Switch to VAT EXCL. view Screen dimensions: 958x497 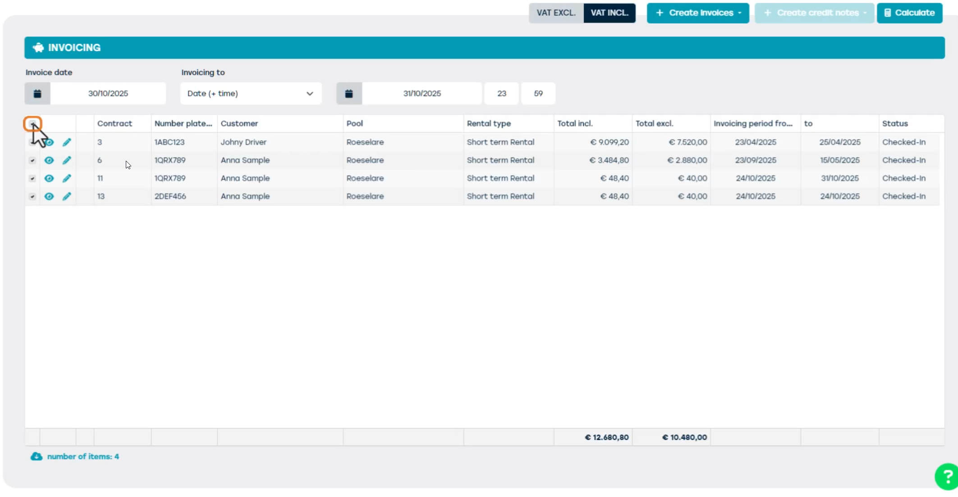point(556,13)
